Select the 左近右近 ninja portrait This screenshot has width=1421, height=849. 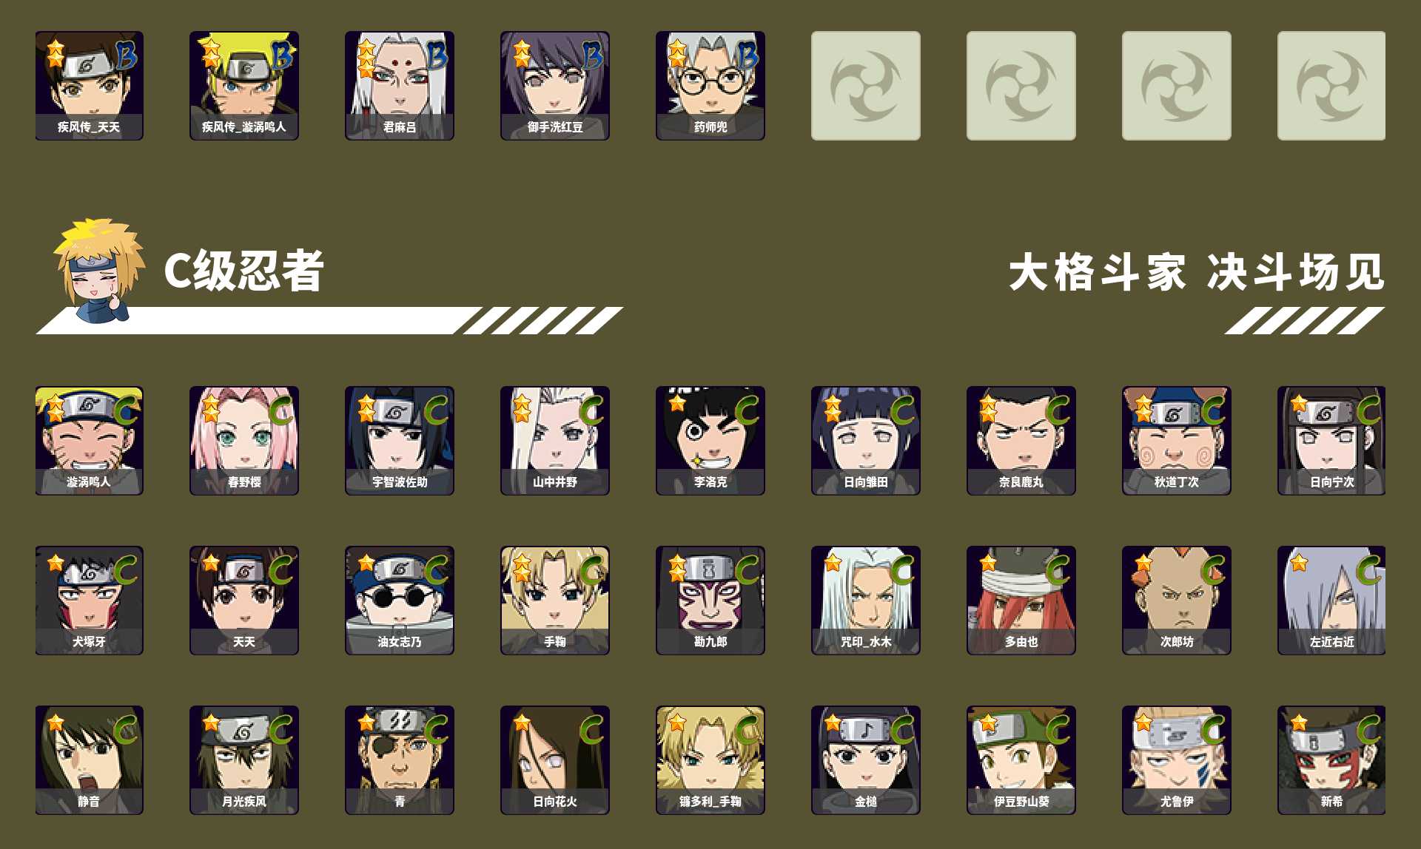click(1331, 601)
